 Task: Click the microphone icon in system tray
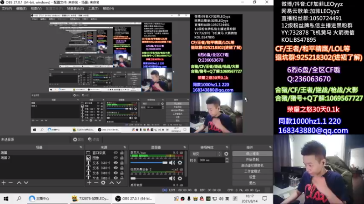[189, 199]
